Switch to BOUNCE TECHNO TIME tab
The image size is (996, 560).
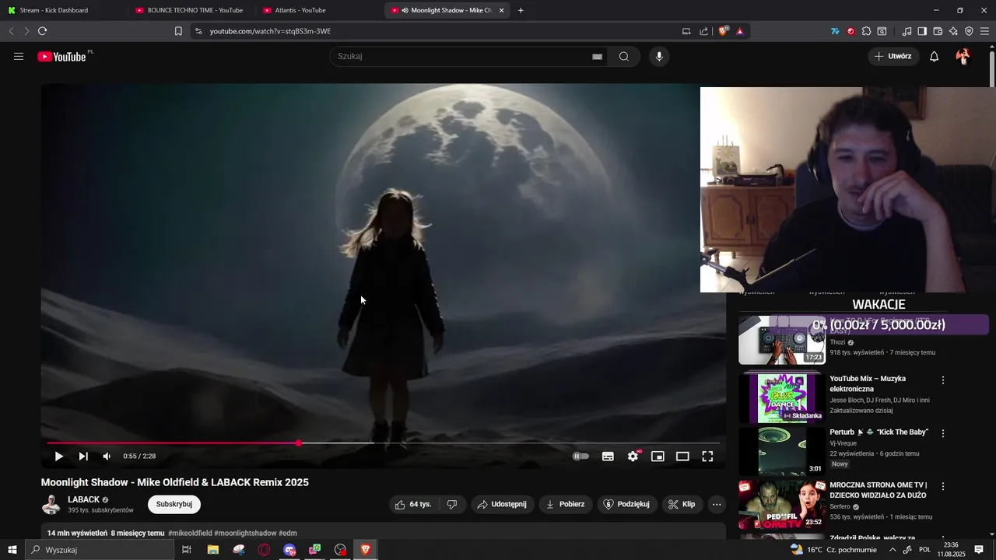(x=191, y=10)
